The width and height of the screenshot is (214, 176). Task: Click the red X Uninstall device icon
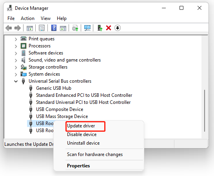click(x=109, y=28)
